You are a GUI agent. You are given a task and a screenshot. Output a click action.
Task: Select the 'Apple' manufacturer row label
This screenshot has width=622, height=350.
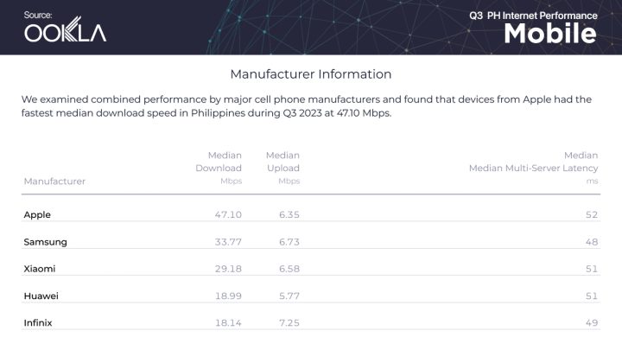(x=37, y=214)
